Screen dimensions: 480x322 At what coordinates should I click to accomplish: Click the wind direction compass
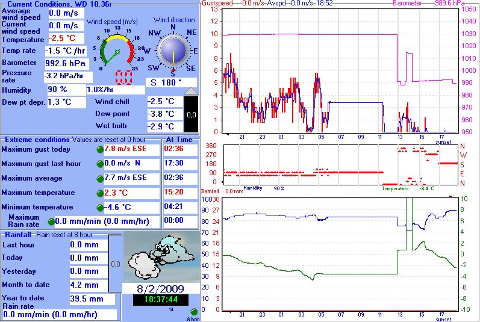tap(173, 51)
